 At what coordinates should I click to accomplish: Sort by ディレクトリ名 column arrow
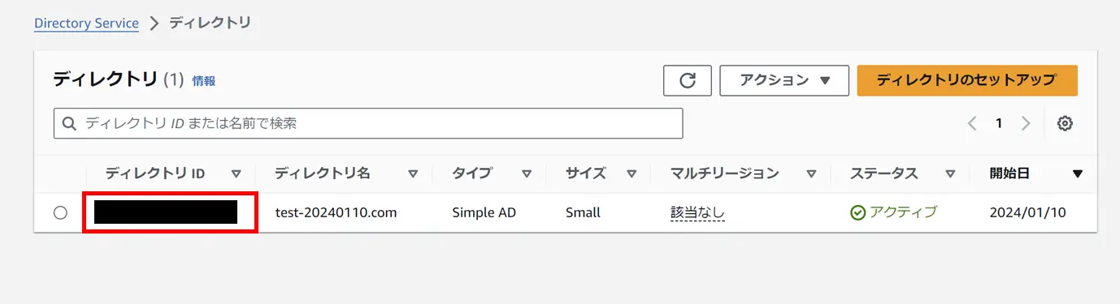(413, 173)
